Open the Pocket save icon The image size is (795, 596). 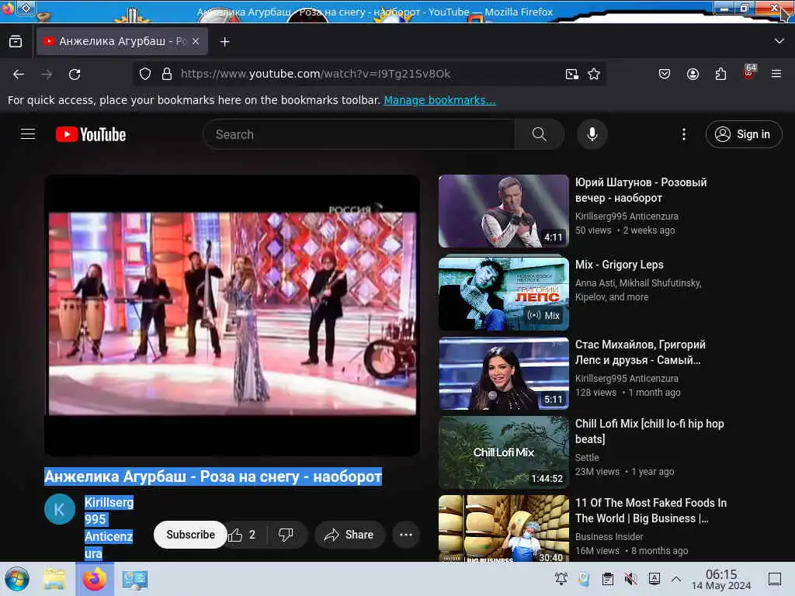[665, 74]
